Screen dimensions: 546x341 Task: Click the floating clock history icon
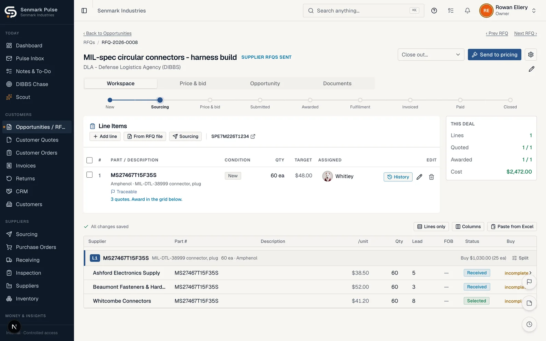(x=529, y=324)
